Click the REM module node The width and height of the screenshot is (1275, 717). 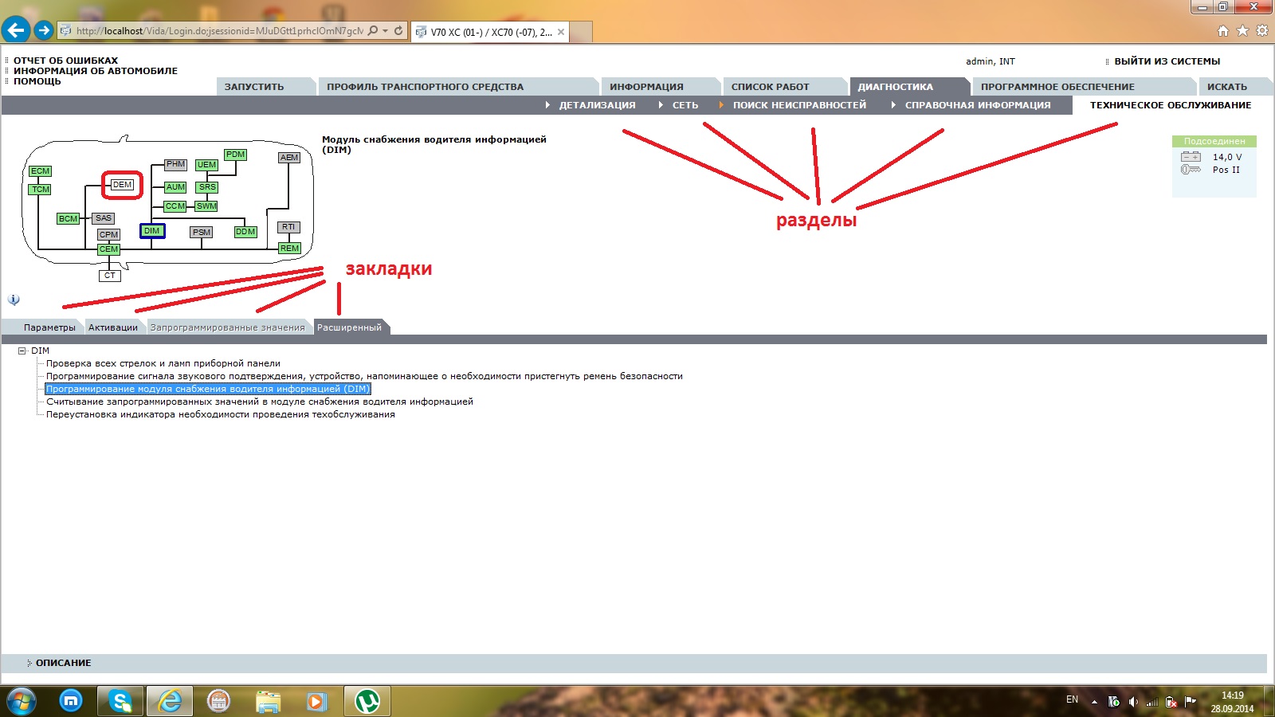click(x=289, y=249)
